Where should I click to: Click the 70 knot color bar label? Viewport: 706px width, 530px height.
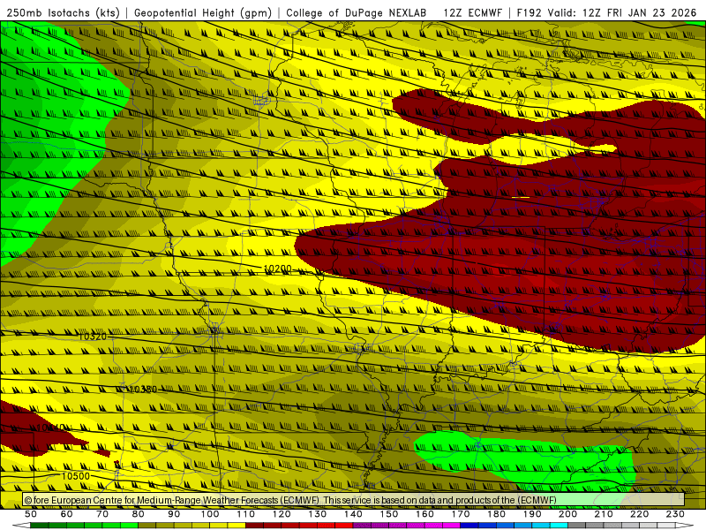point(102,514)
